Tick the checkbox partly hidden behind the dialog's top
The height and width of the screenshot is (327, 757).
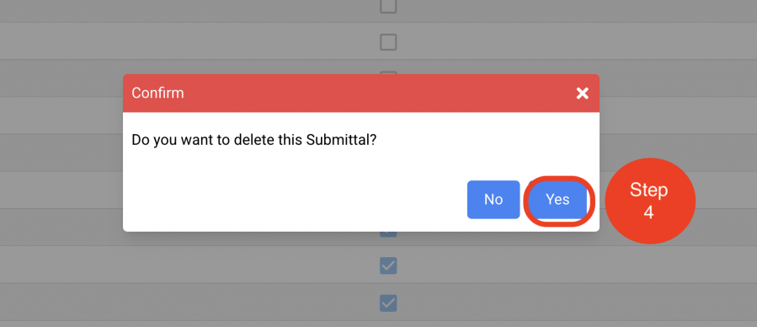click(388, 73)
